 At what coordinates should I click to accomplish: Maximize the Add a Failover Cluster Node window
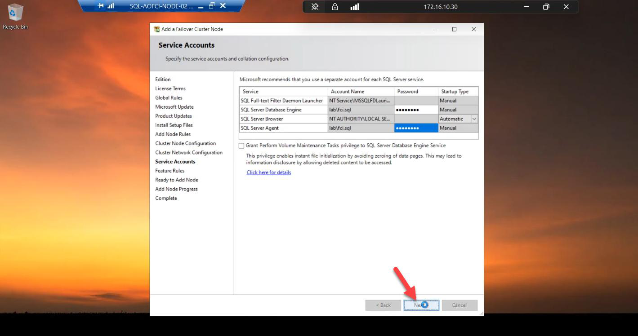click(x=454, y=29)
